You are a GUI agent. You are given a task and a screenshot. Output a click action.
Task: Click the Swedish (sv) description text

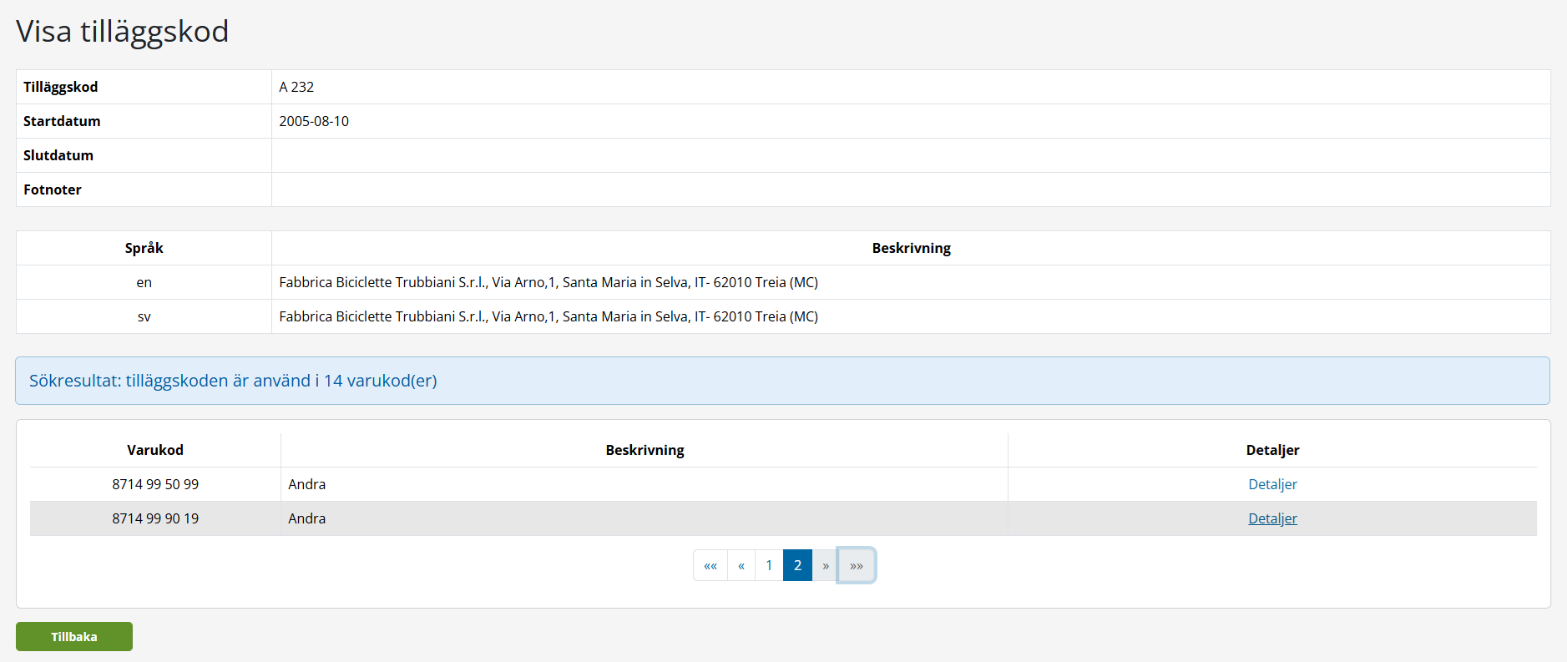tap(548, 316)
